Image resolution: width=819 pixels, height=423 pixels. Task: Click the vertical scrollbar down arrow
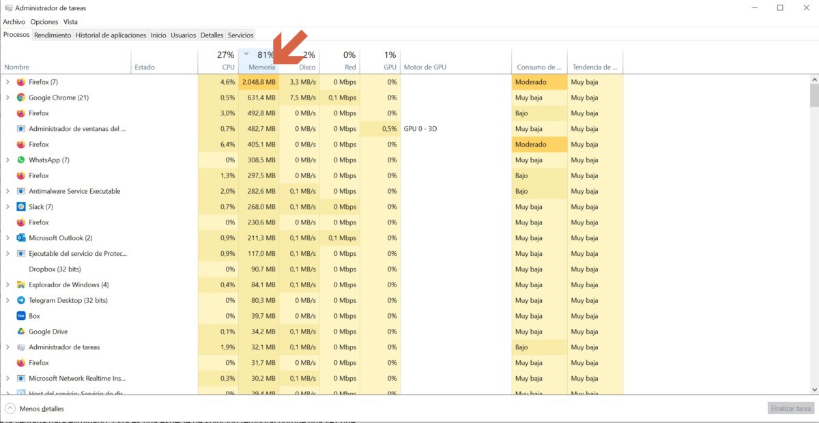[814, 390]
